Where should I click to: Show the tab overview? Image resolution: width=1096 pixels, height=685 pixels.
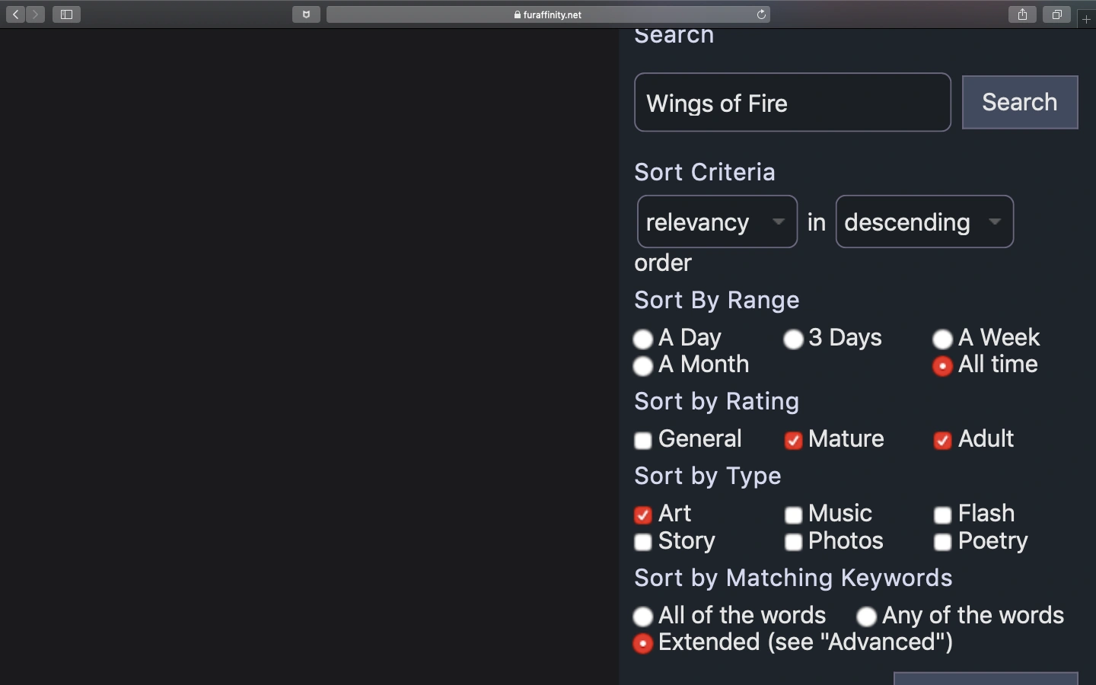[x=1056, y=14]
